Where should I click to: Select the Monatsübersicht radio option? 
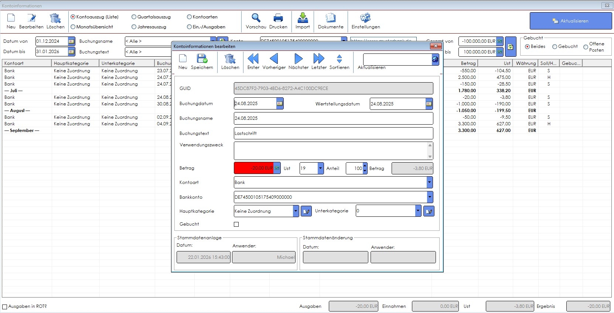click(x=73, y=27)
